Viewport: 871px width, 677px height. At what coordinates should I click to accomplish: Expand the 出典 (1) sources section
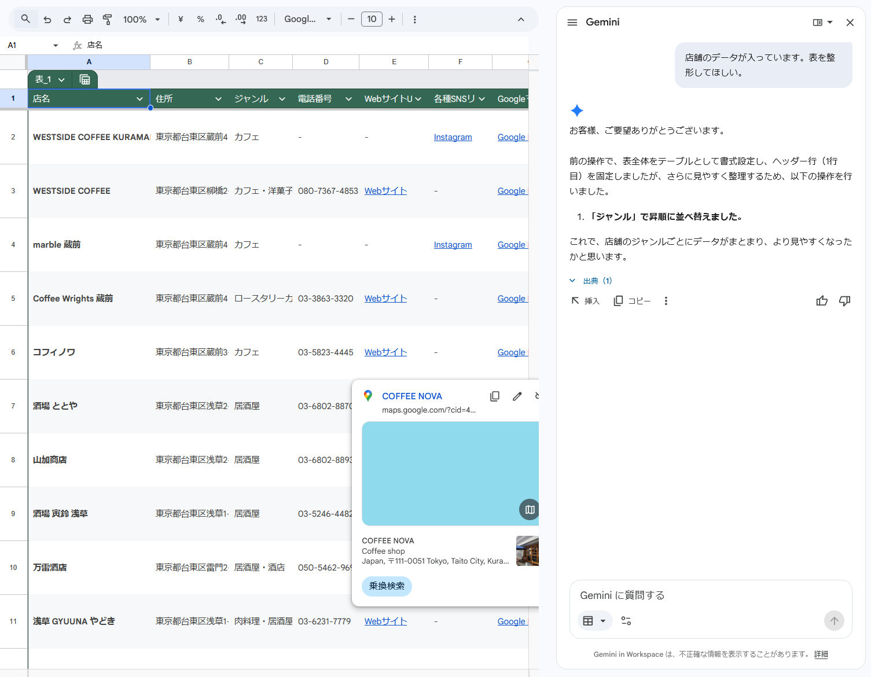[x=591, y=280]
